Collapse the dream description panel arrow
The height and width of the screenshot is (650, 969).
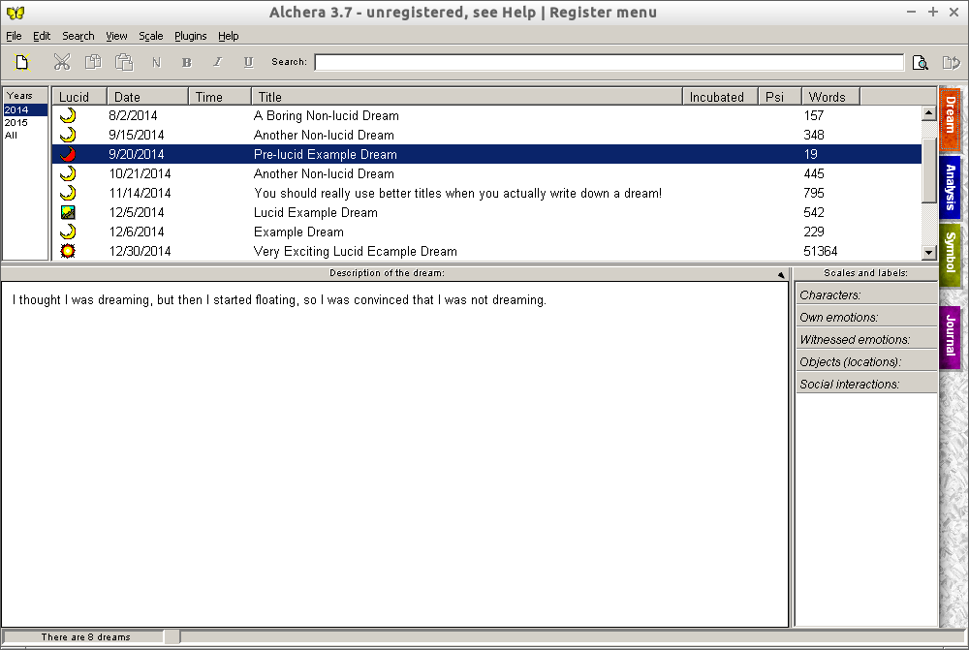pos(781,274)
